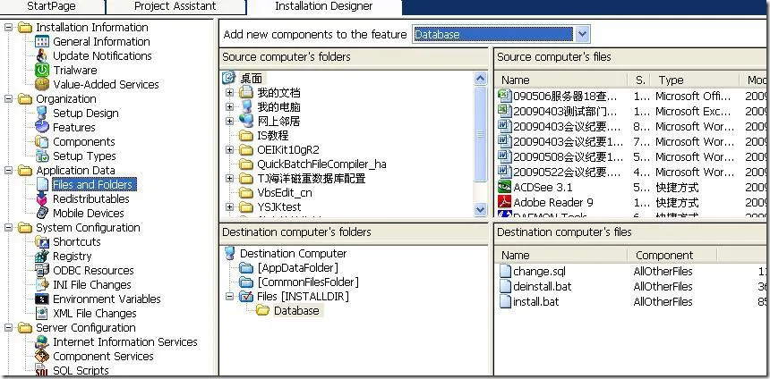The image size is (770, 379).
Task: Collapse the Installation Information tree node
Action: point(9,27)
